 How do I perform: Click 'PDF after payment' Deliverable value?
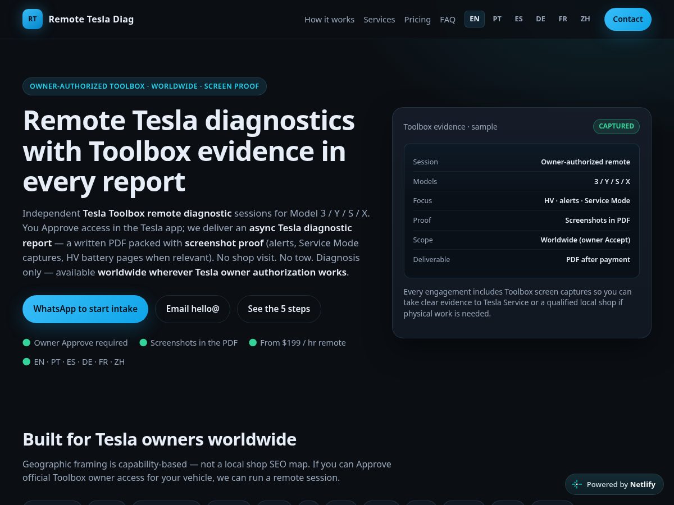(598, 259)
